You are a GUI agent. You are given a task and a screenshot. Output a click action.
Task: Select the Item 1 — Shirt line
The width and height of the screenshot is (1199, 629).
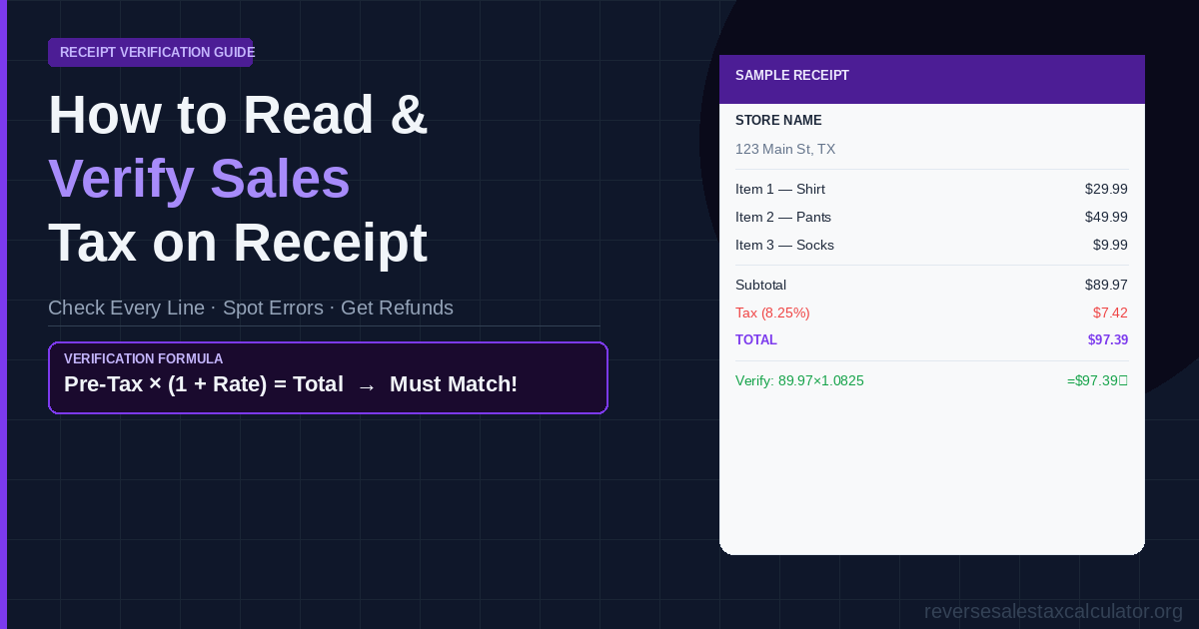(x=932, y=189)
